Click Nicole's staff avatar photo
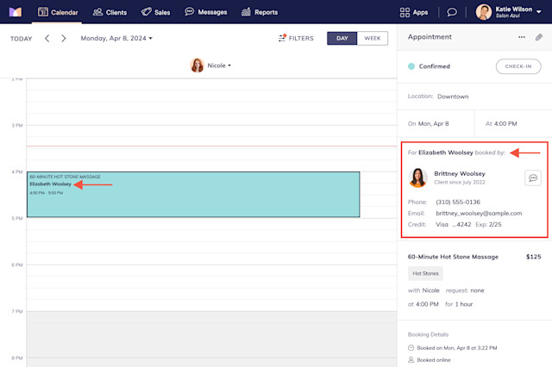Viewport: 552px width, 367px height. (198, 65)
